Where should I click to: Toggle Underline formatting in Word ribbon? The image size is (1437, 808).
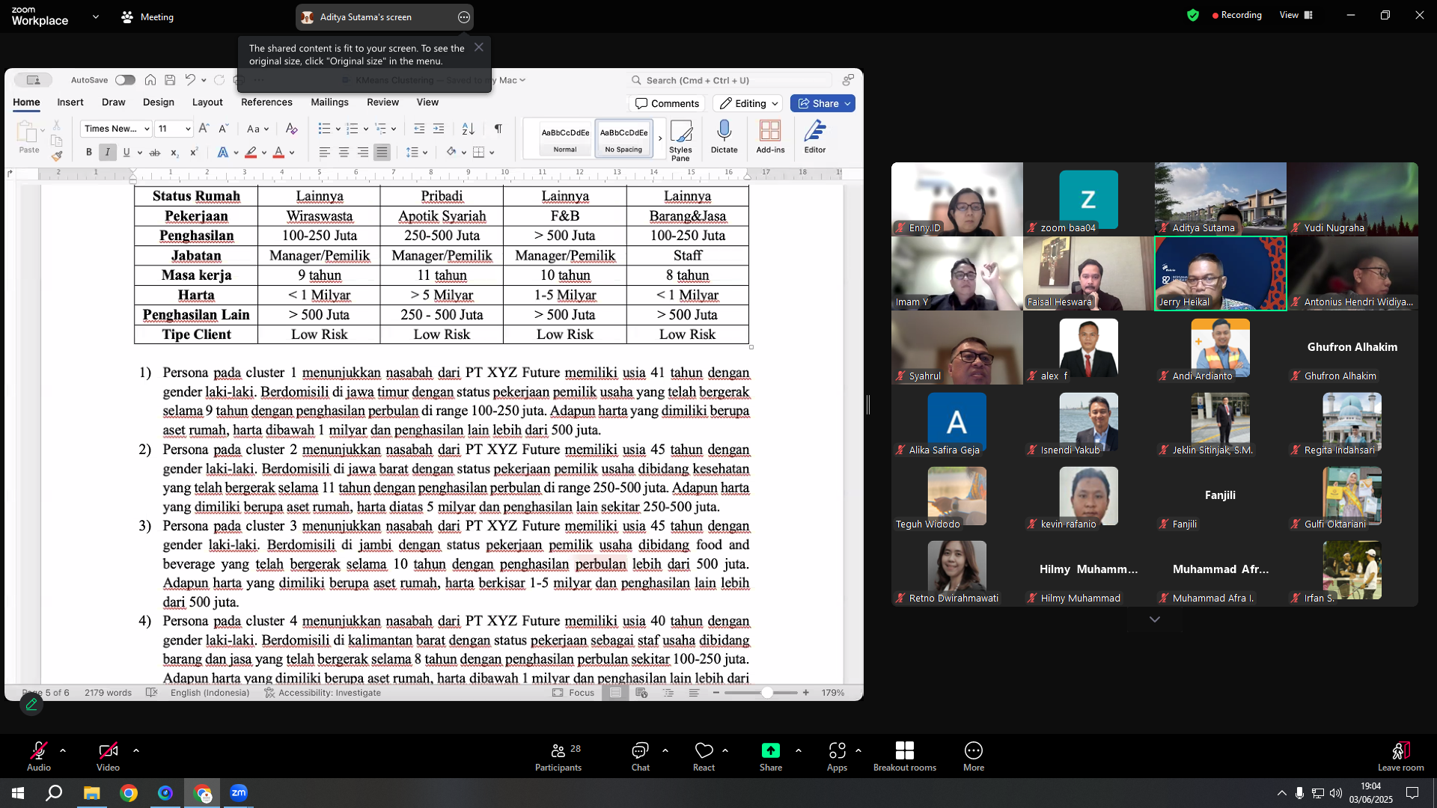[126, 153]
